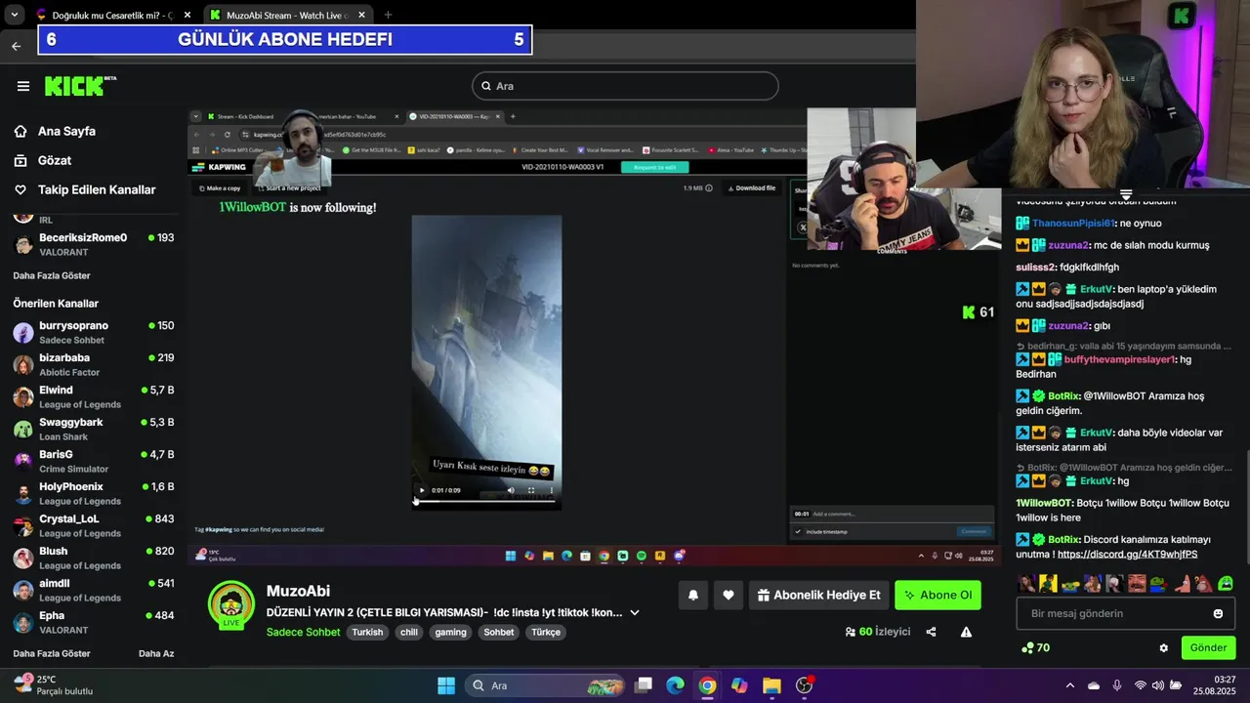The height and width of the screenshot is (703, 1250).
Task: Expand Daha Fazla Göster under recommended channels
Action: click(x=52, y=653)
